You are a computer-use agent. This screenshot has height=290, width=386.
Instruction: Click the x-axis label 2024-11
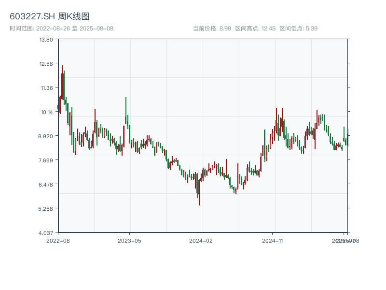(x=272, y=241)
